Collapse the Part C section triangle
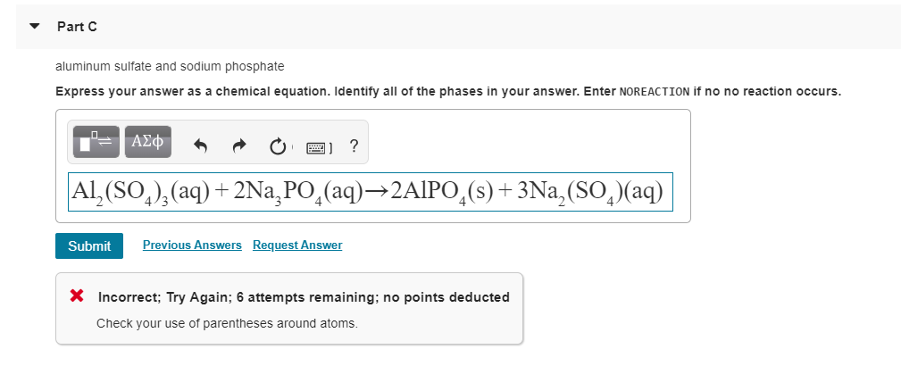The width and height of the screenshot is (901, 366). (35, 27)
